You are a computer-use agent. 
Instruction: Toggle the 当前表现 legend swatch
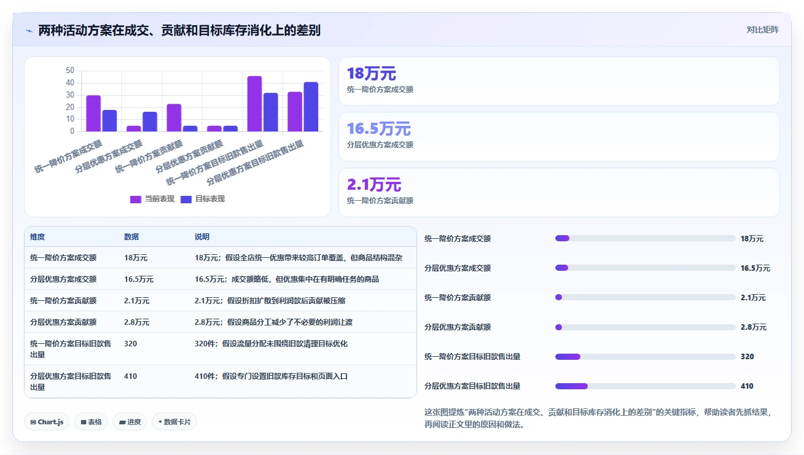coord(136,199)
